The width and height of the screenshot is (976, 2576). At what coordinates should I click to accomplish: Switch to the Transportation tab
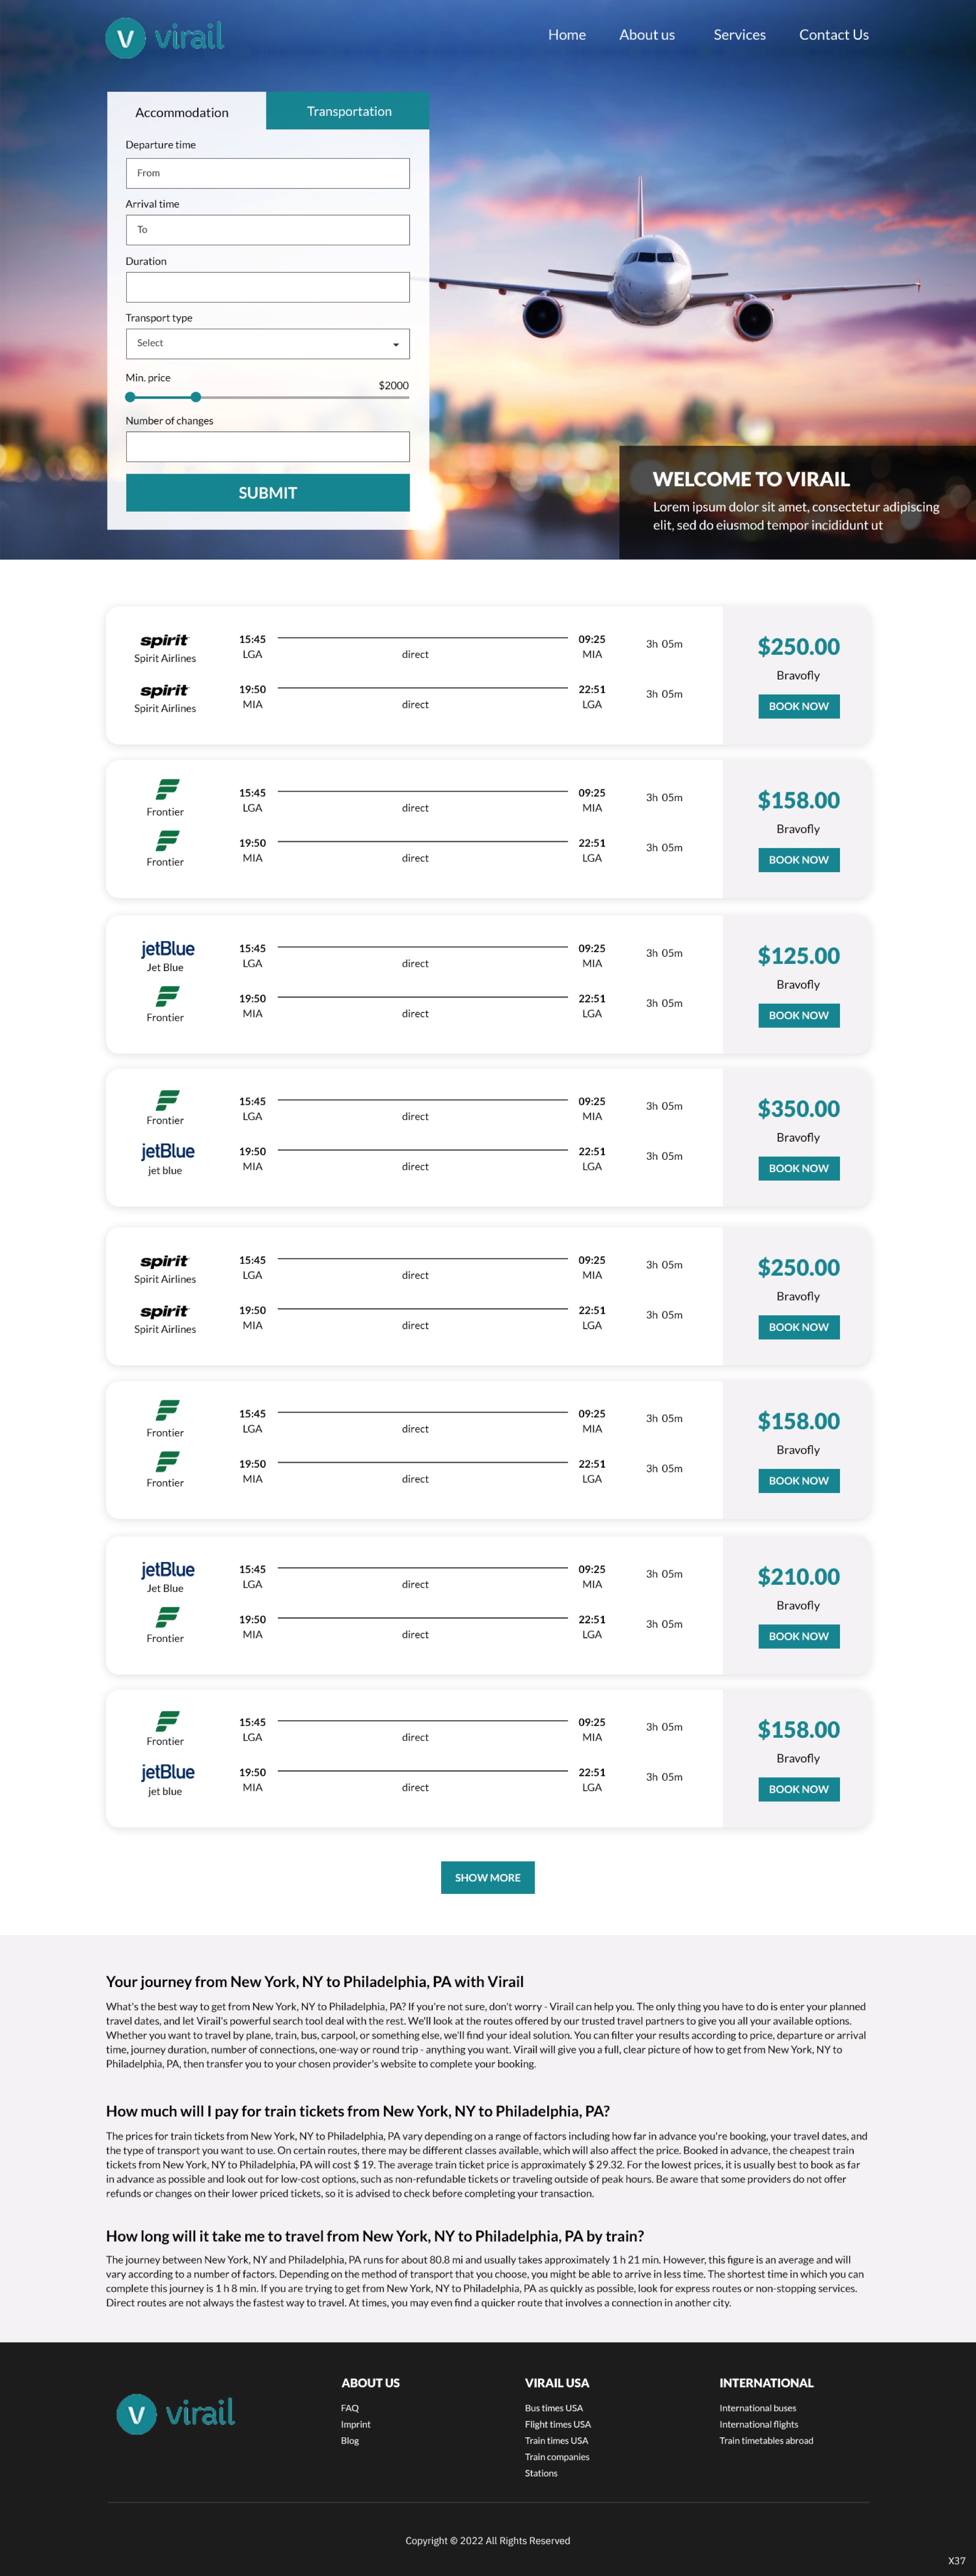click(x=348, y=111)
